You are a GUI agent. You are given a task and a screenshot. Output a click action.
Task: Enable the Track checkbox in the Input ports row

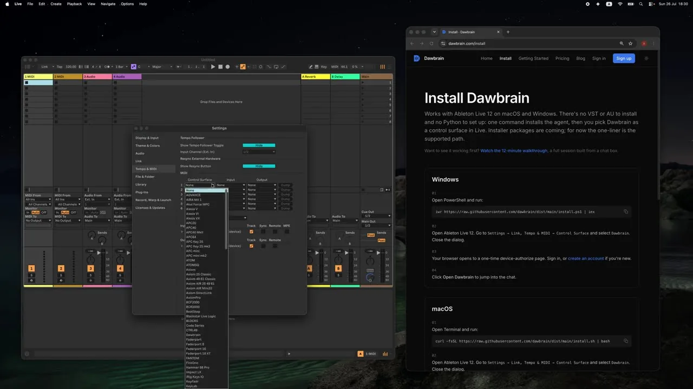click(251, 232)
